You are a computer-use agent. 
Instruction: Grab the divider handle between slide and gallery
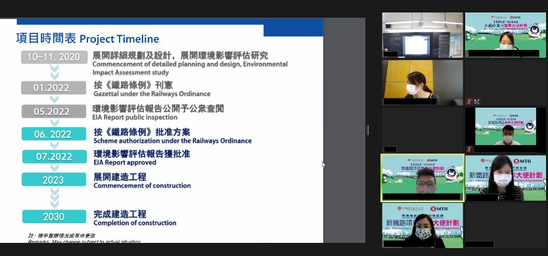coord(368,130)
